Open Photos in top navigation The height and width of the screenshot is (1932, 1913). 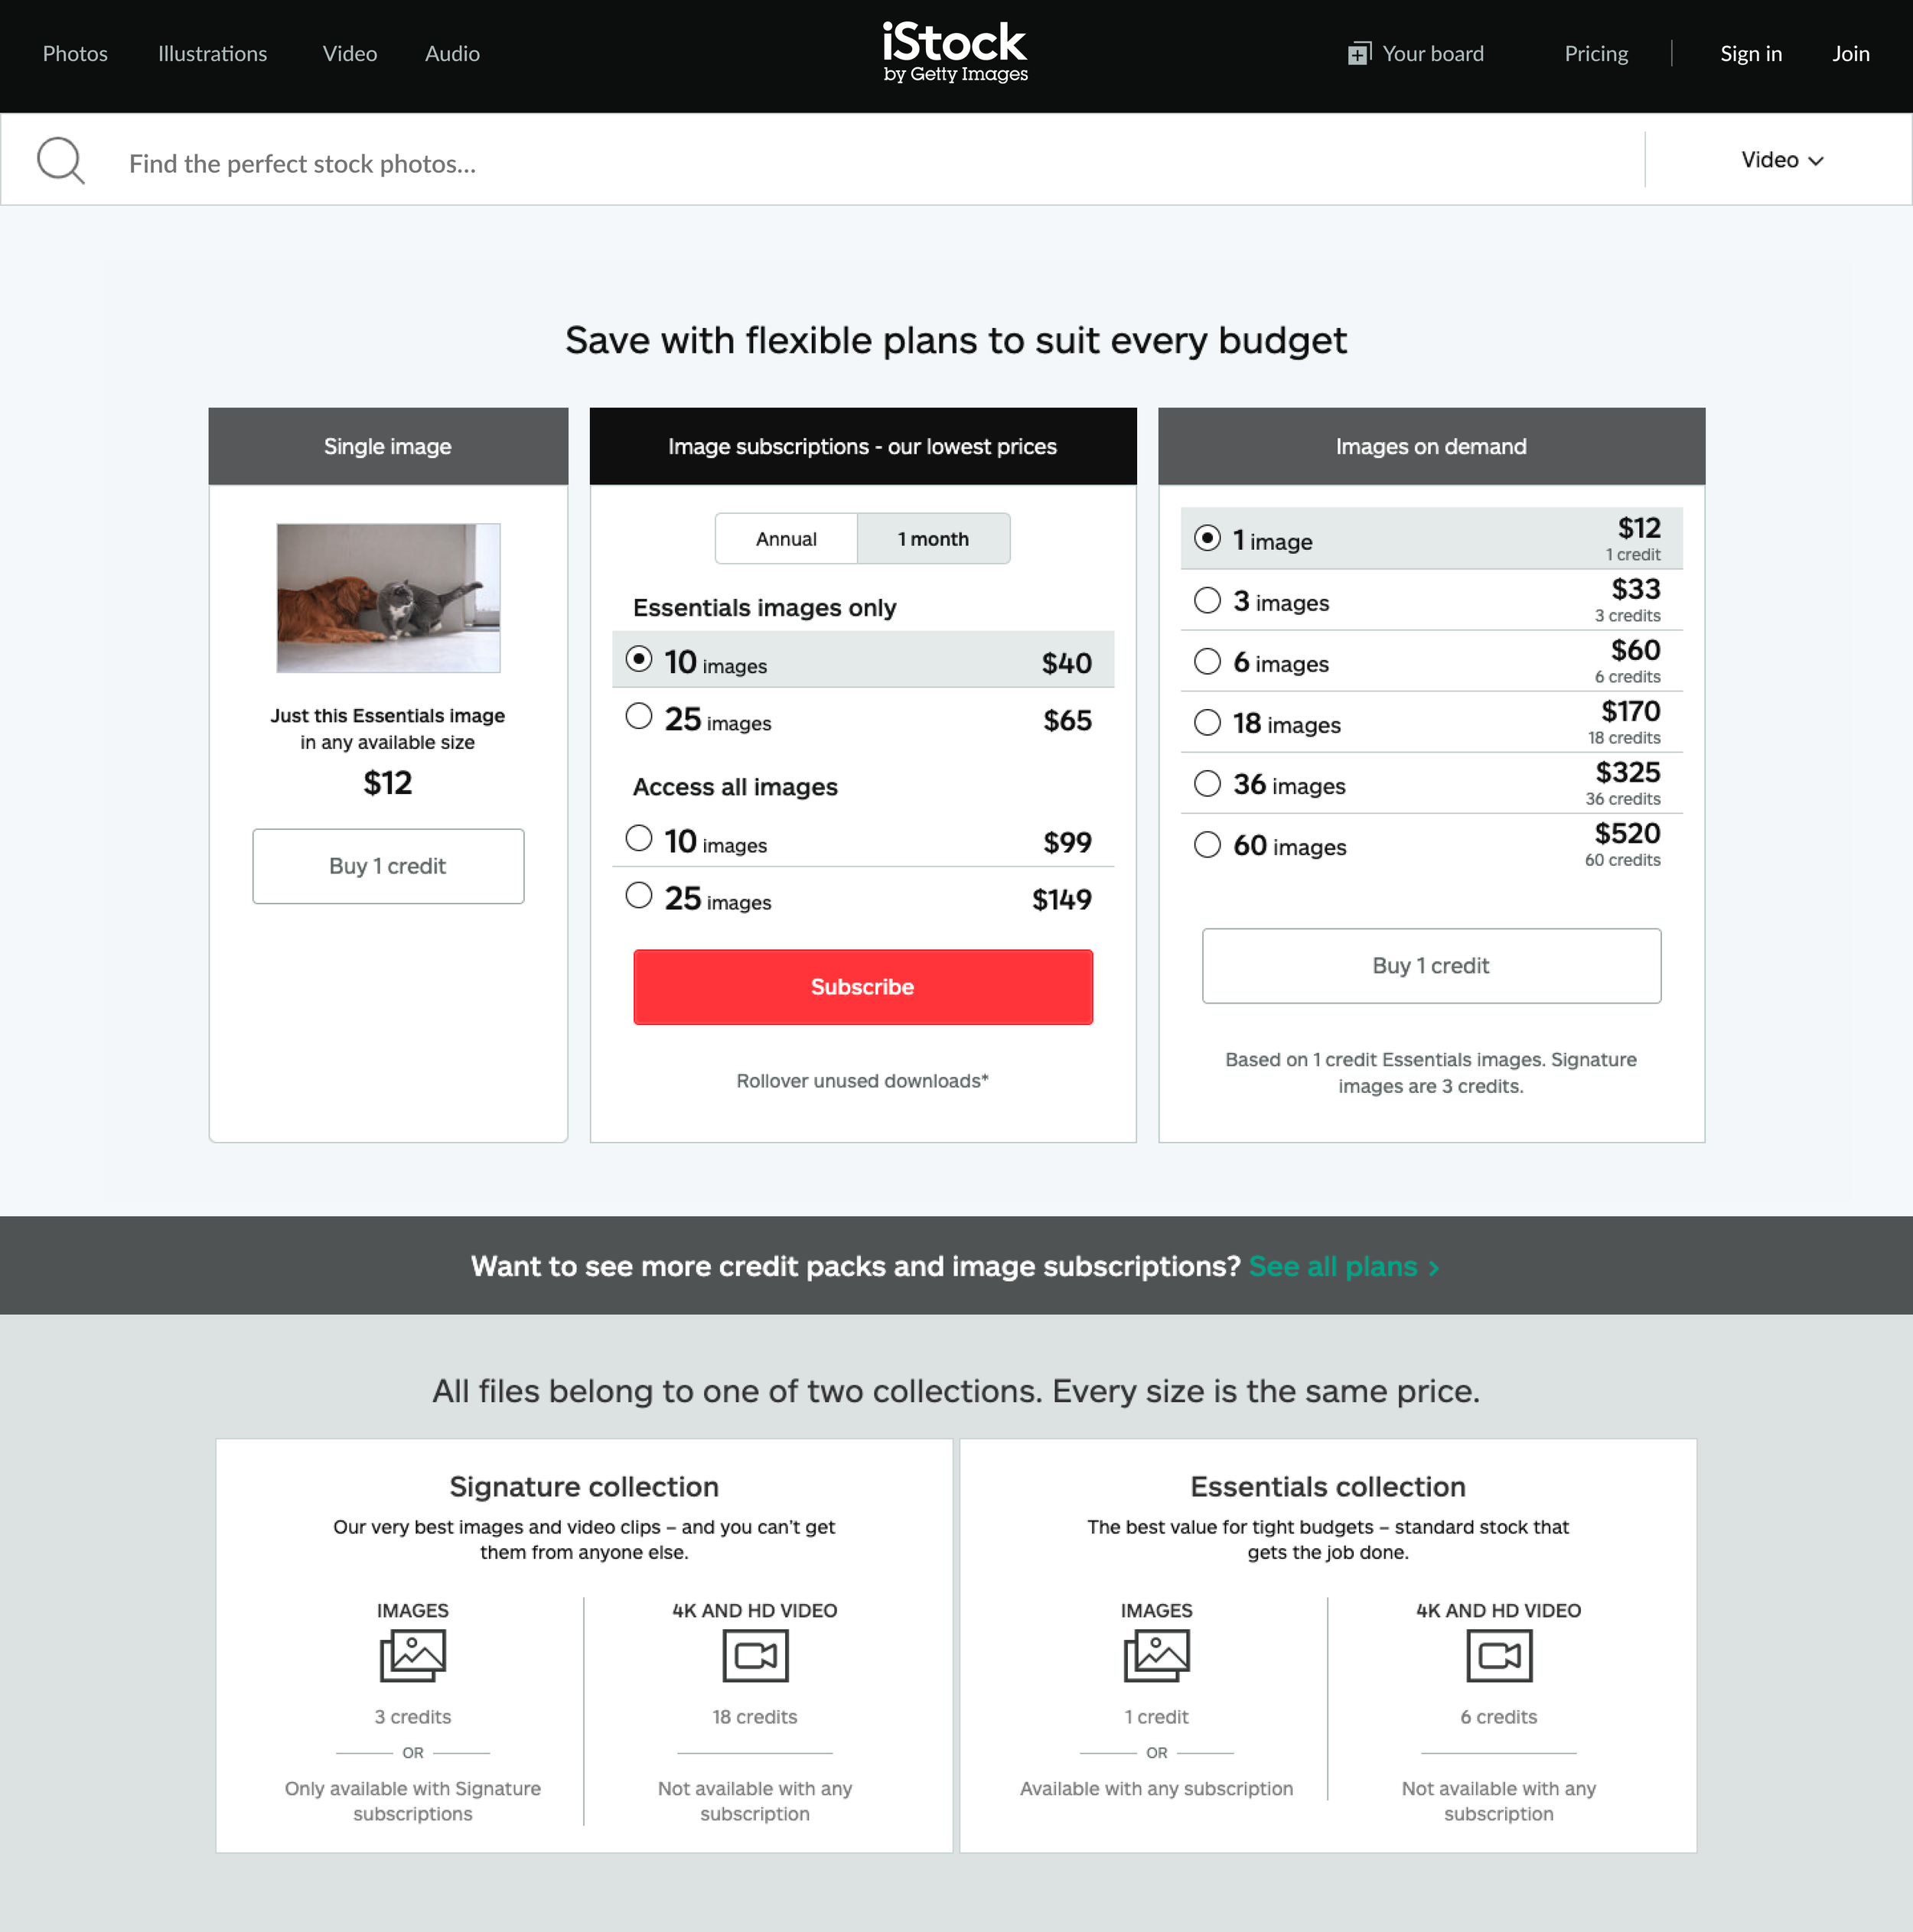[75, 54]
